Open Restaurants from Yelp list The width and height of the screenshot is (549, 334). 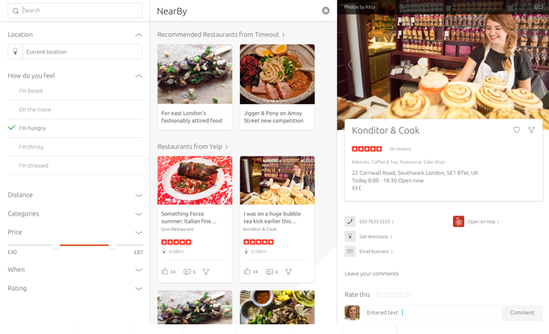tap(192, 147)
